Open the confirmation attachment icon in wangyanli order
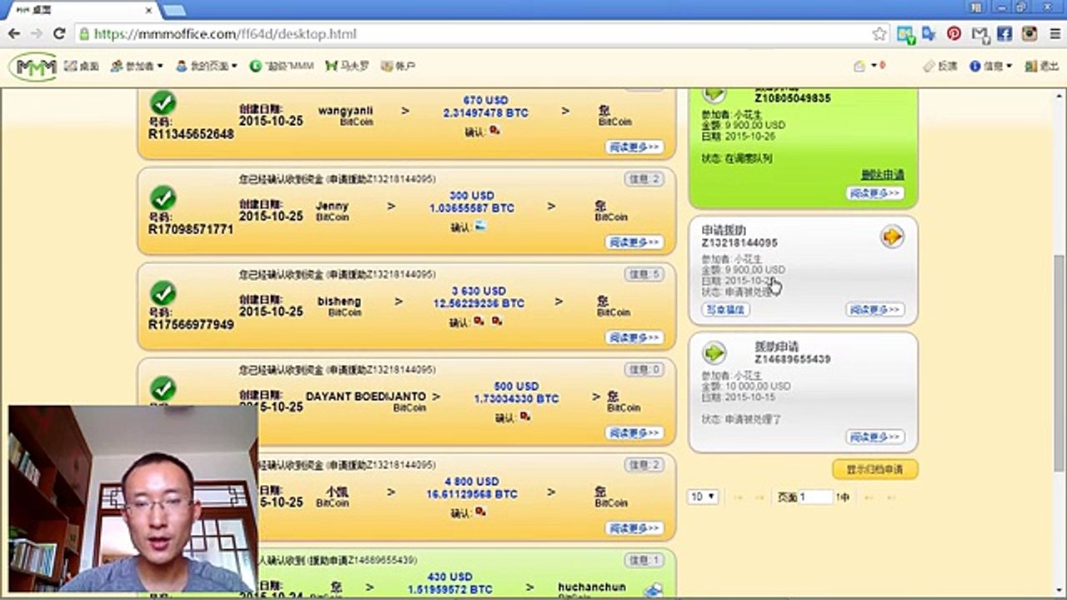 pos(494,130)
